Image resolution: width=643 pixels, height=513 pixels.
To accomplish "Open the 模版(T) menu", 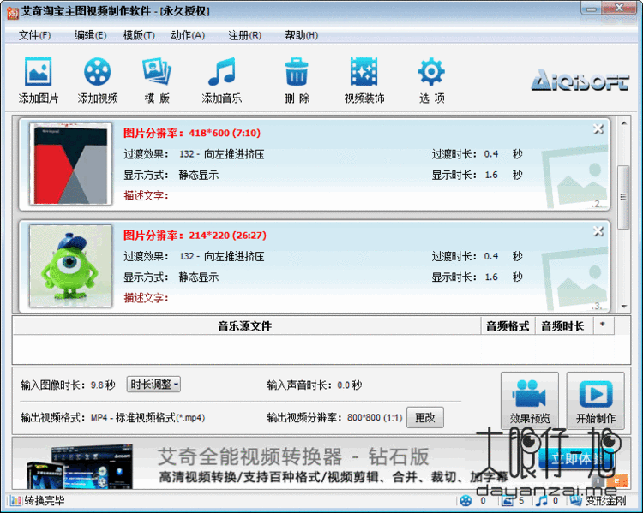I will (139, 35).
